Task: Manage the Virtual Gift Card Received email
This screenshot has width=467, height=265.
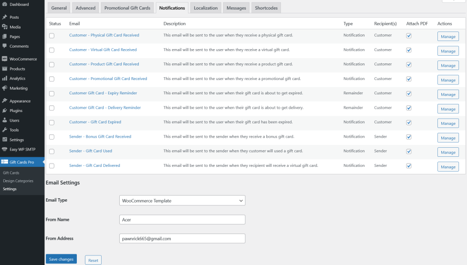Action: (448, 51)
